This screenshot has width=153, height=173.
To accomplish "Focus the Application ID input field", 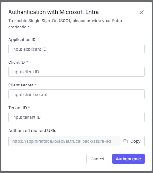I will click(76, 49).
